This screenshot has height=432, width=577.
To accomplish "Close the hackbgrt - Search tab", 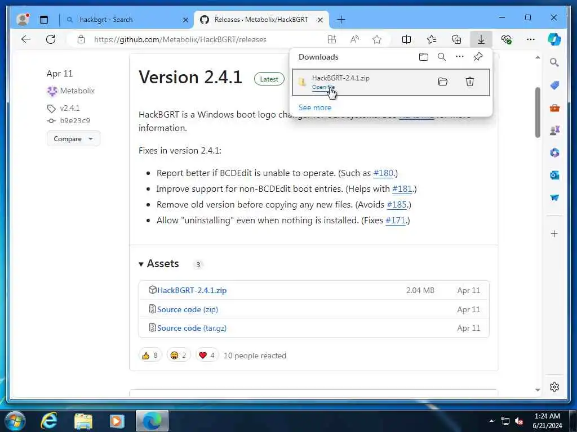I will point(185,20).
